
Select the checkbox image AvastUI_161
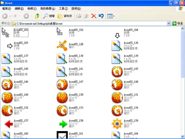[62, 135]
